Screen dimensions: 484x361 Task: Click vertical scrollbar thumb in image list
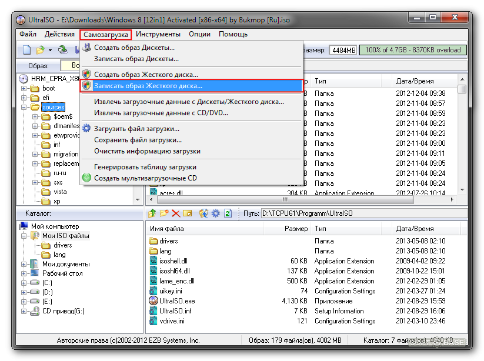pyautogui.click(x=462, y=89)
